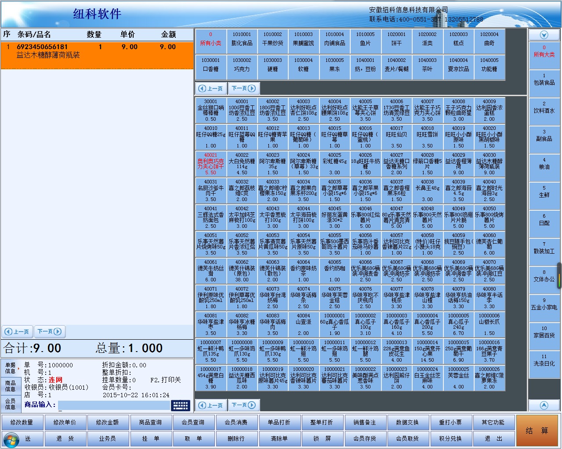Image resolution: width=562 pixels, height=449 pixels.
Task: Open the on-screen keyboard icon beside 商品输入
Action: (181, 405)
